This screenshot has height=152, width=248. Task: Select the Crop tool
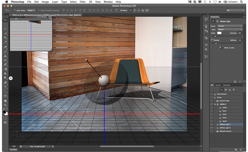click(5, 38)
